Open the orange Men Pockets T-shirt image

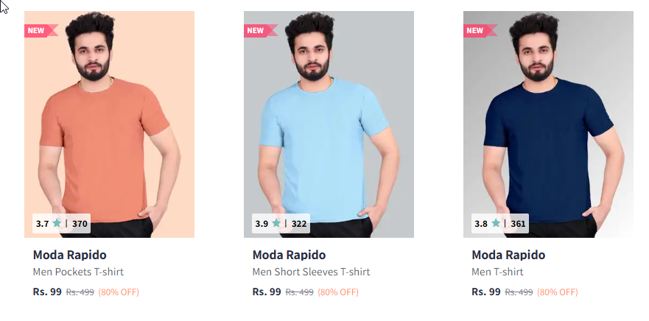109,124
